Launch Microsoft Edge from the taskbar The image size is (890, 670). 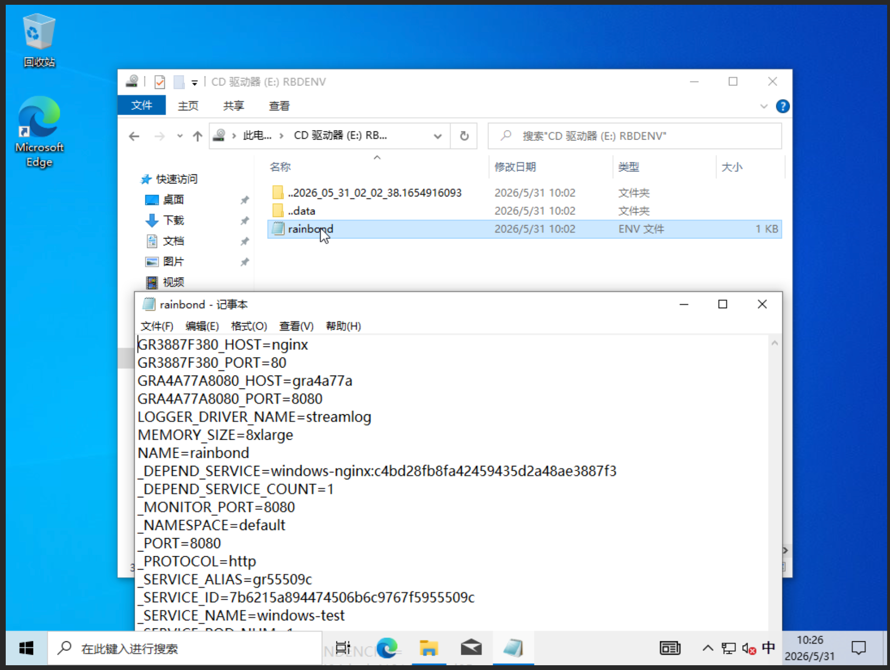coord(387,648)
